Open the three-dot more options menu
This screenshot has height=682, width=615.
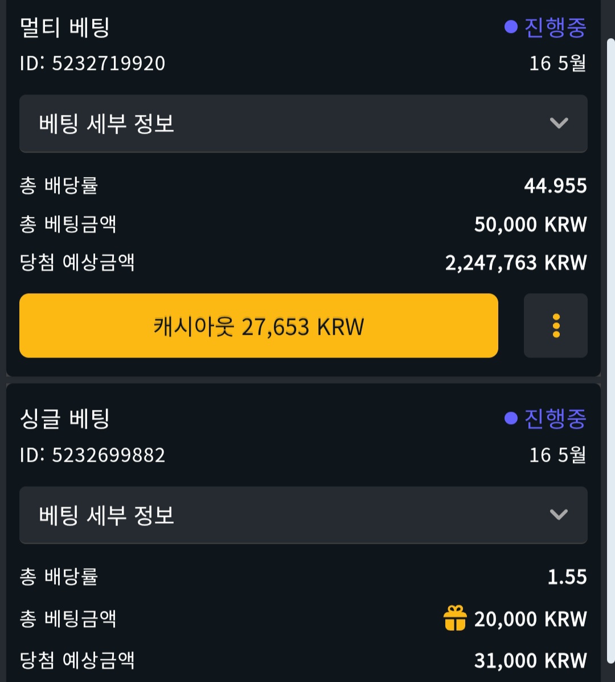(555, 326)
